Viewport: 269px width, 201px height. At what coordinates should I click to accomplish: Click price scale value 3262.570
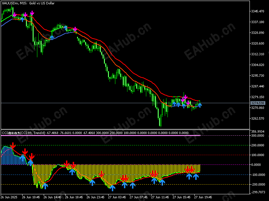[258, 119]
